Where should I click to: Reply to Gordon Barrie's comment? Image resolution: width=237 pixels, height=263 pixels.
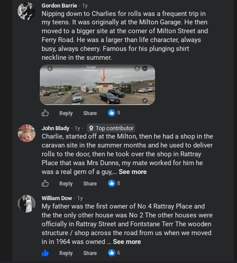pos(66,113)
